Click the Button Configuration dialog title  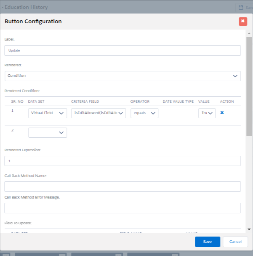[33, 22]
